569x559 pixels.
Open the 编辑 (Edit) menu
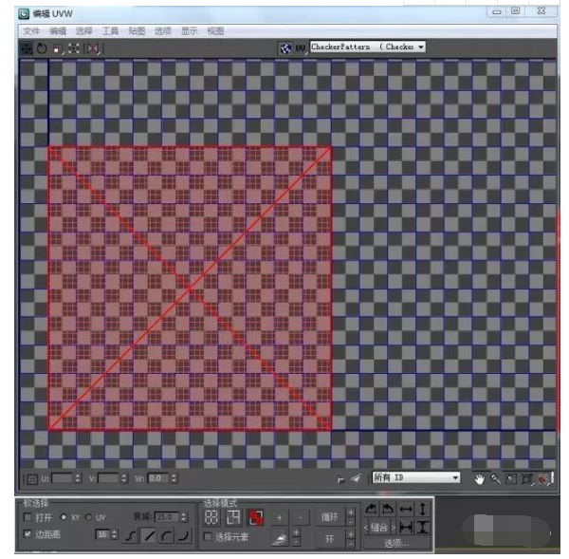(x=58, y=31)
